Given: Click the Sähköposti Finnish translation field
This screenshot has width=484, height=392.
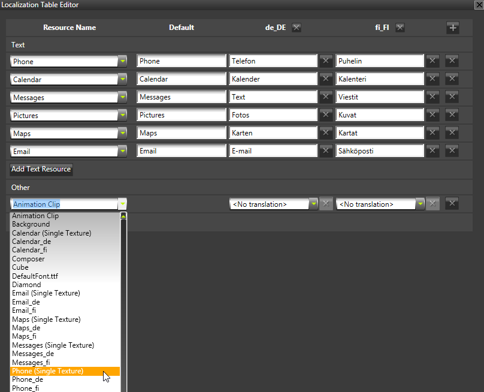Looking at the screenshot, I should click(380, 151).
